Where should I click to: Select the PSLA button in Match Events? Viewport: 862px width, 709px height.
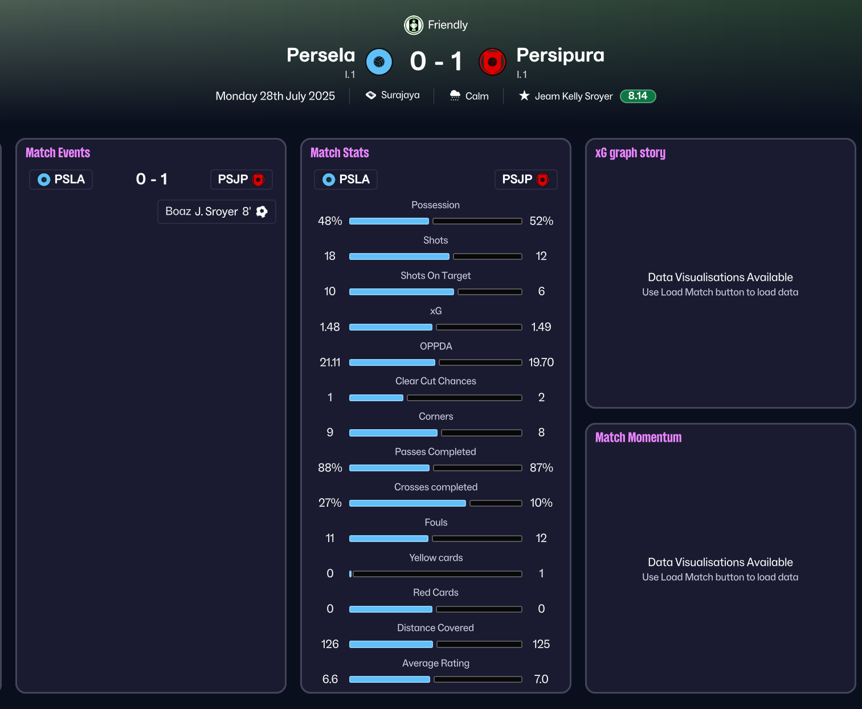[61, 180]
